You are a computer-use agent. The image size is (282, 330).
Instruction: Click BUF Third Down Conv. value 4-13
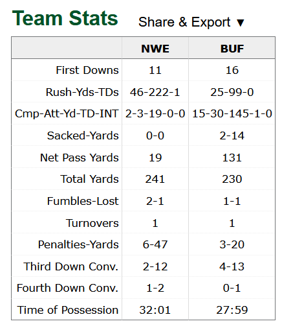click(232, 266)
